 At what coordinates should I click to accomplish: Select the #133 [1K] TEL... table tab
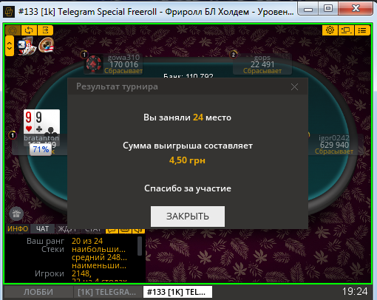pos(177,292)
